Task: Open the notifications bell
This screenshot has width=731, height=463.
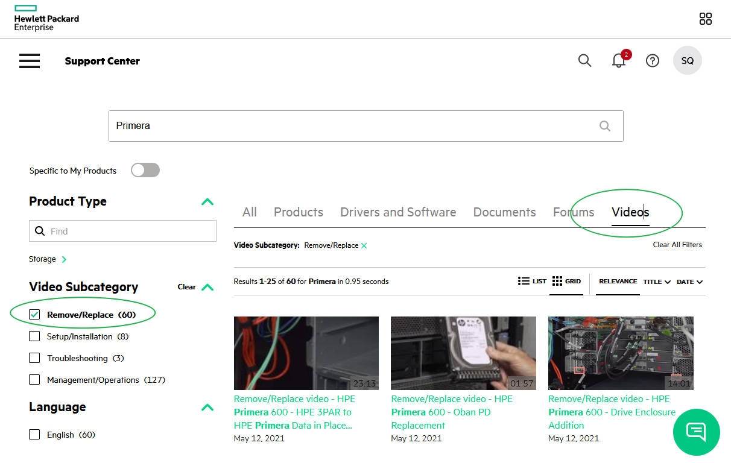Action: pos(618,60)
